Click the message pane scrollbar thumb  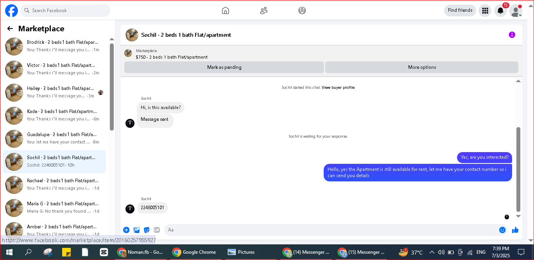(518, 169)
